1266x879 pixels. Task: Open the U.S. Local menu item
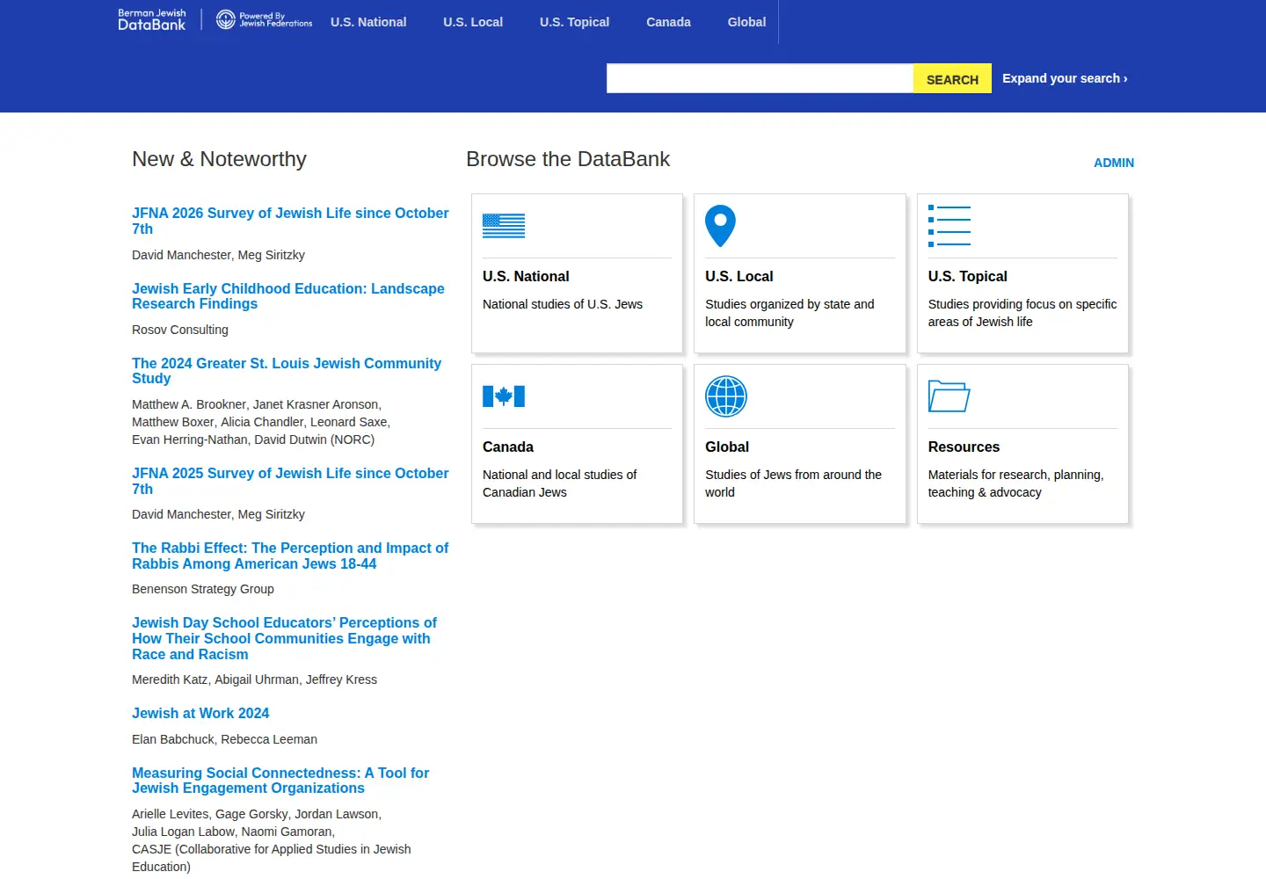coord(473,22)
